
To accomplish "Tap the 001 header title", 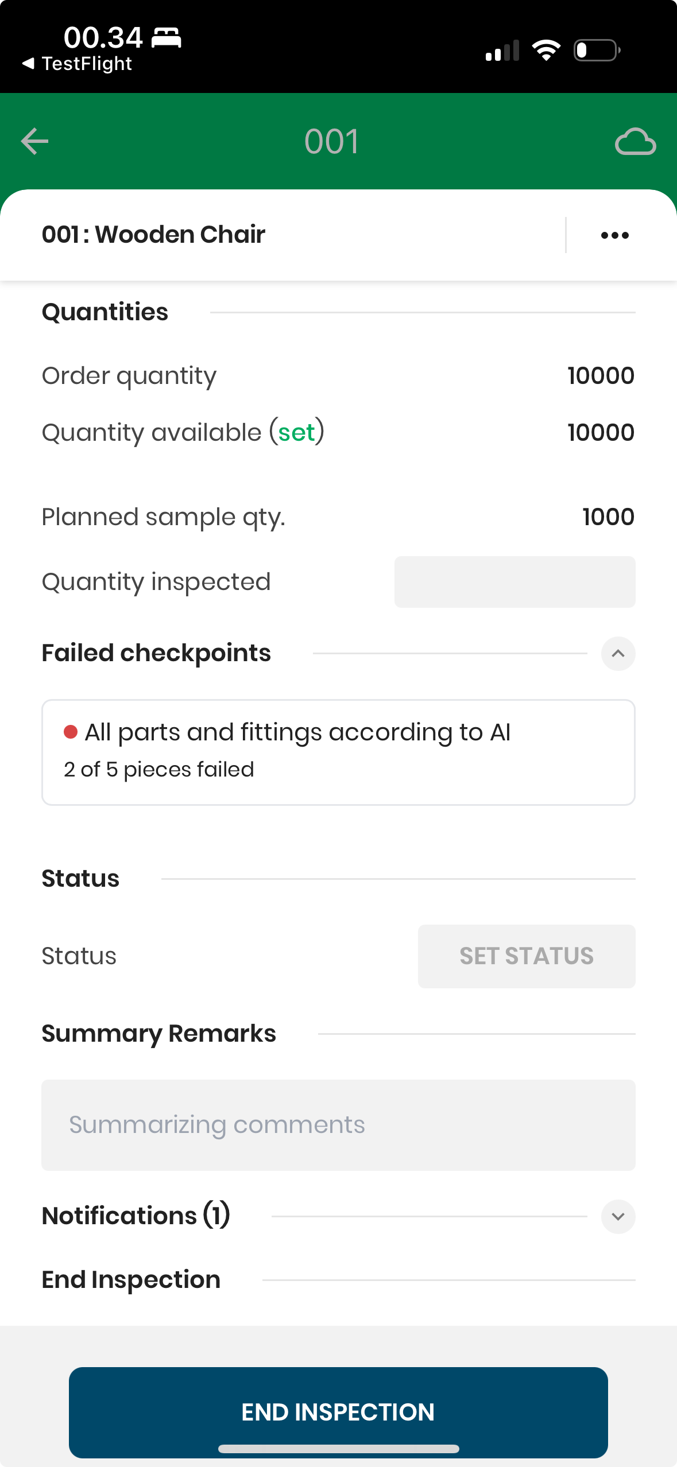I will click(332, 141).
